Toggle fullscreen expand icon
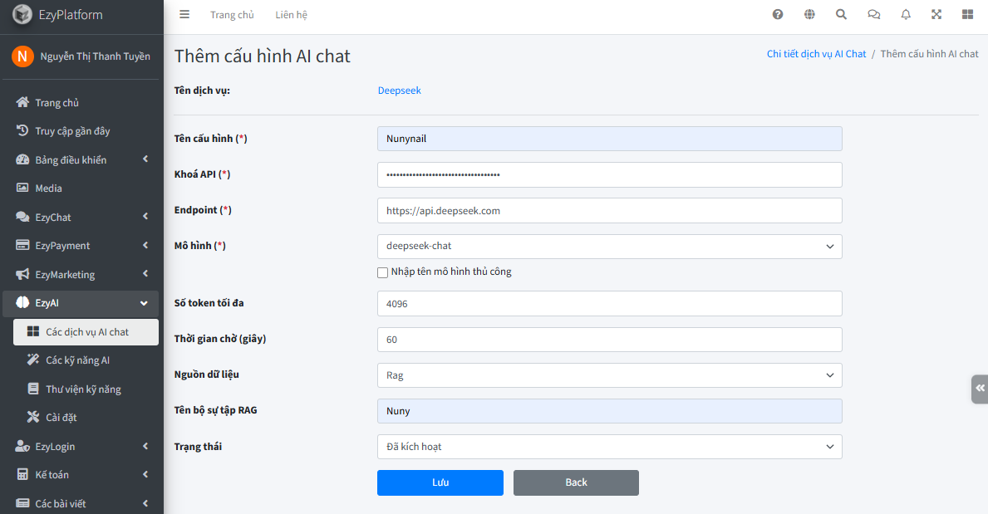Image resolution: width=988 pixels, height=514 pixels. coord(937,14)
